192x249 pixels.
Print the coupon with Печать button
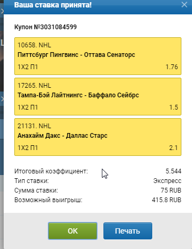[x=128, y=231]
